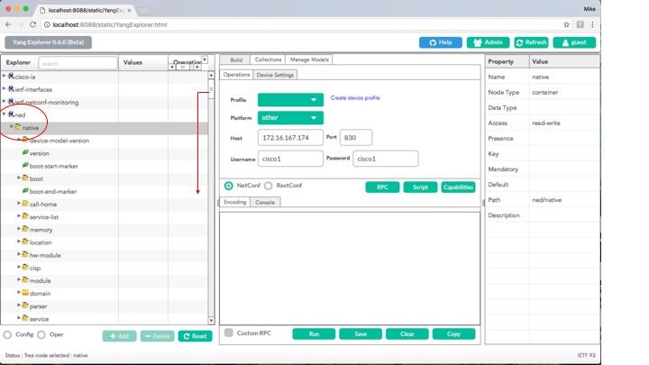649x365 pixels.
Task: Collapse the native container node
Action: pyautogui.click(x=12, y=127)
